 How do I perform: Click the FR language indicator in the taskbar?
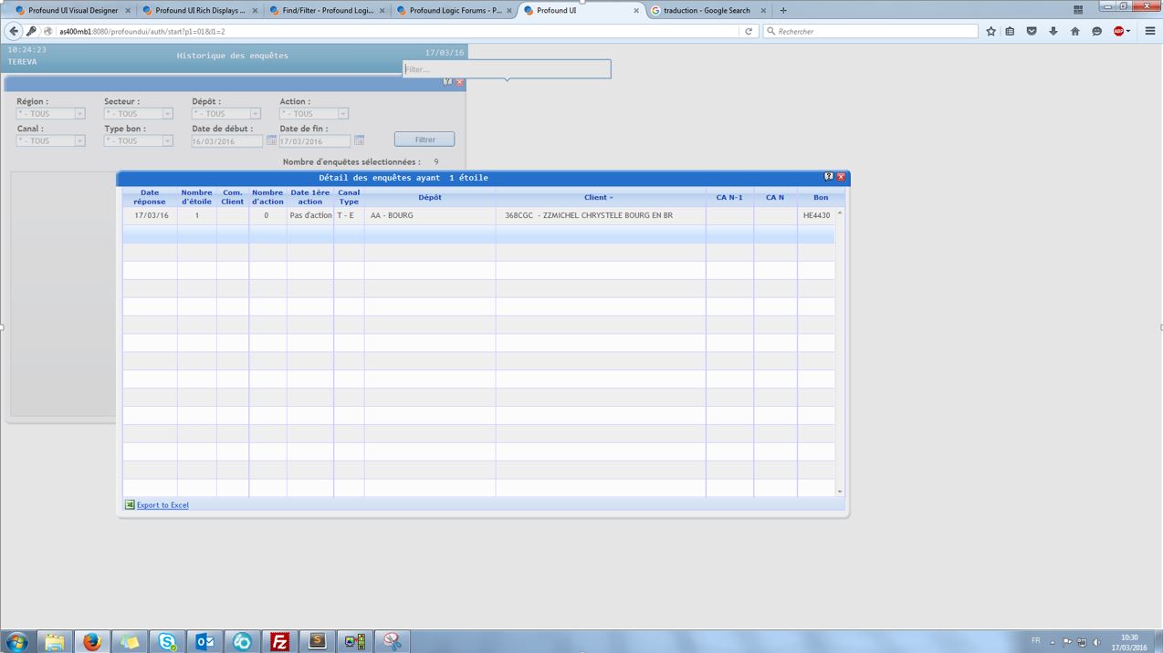[1035, 641]
